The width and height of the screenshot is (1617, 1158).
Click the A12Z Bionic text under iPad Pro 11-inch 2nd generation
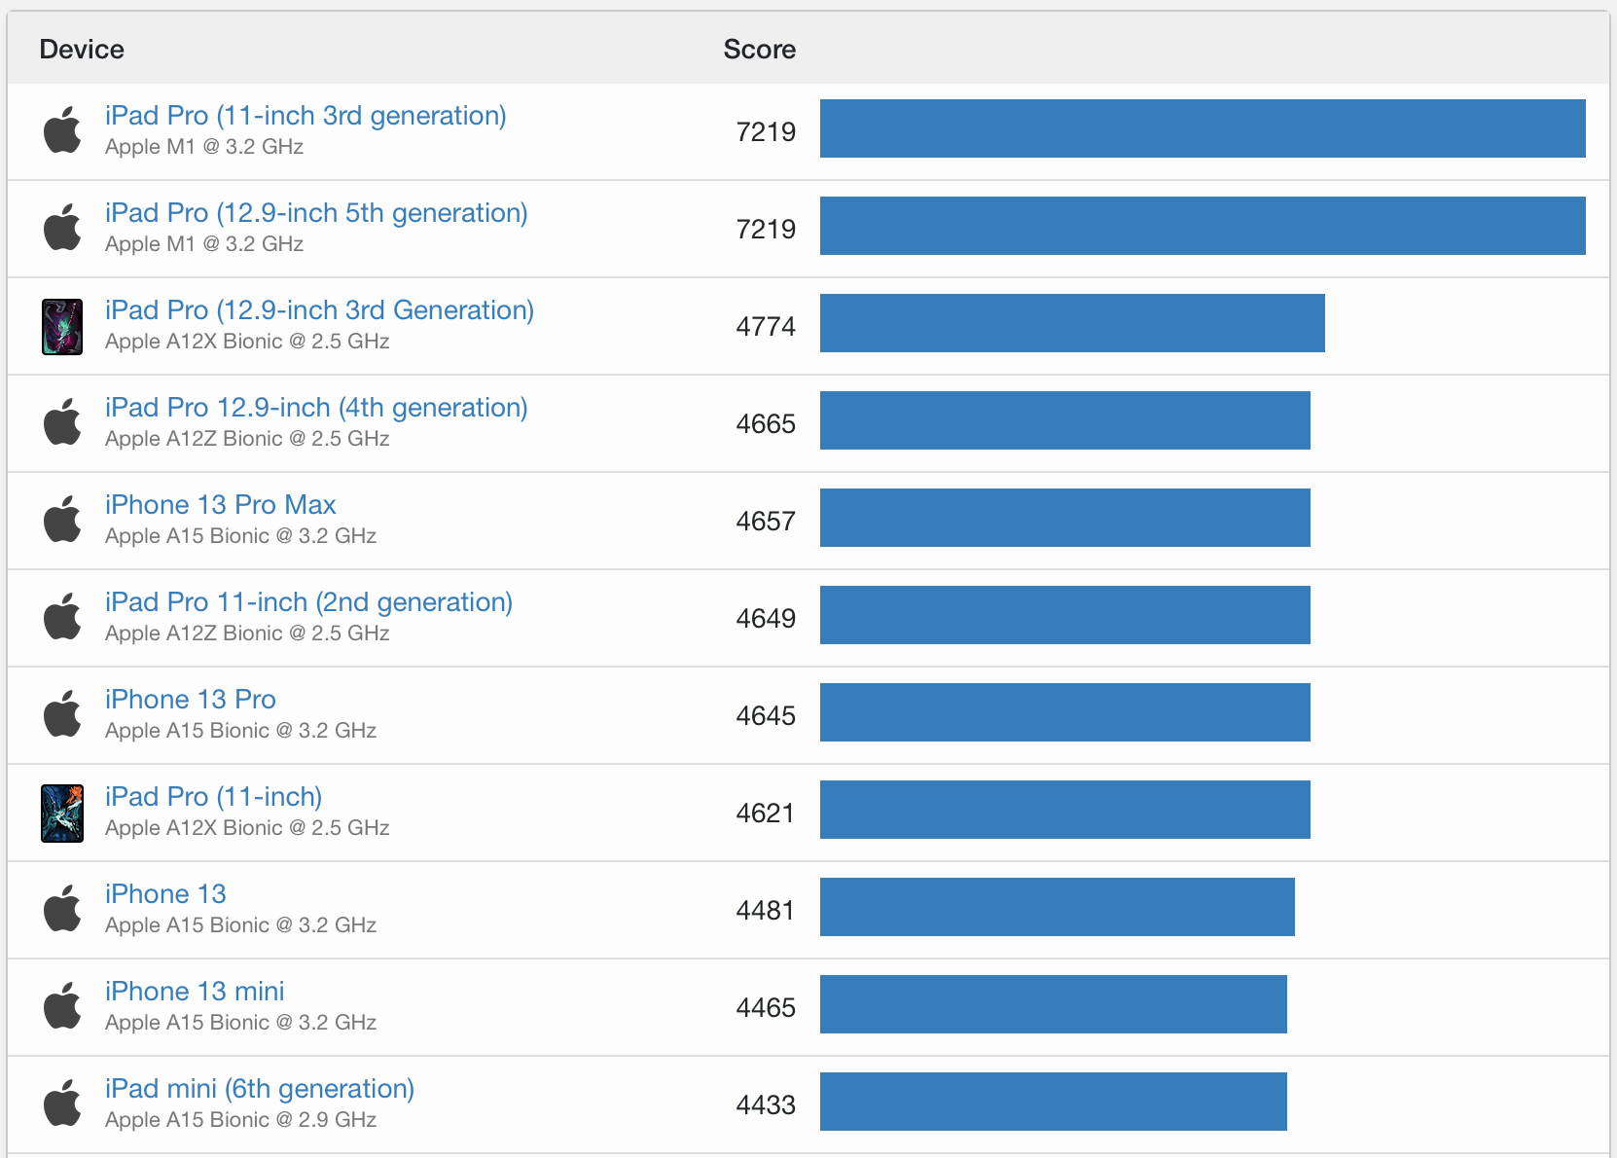point(247,633)
